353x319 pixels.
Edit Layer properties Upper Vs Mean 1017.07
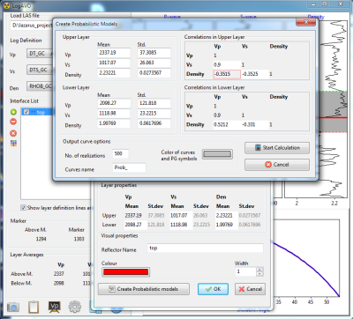point(181,215)
